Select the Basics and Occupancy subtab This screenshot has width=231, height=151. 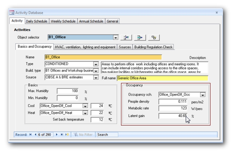tap(35, 46)
